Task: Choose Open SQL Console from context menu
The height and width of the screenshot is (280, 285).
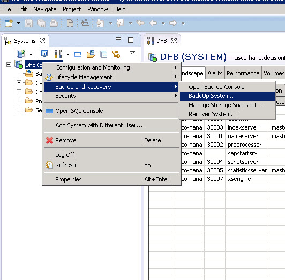Action: tap(111, 111)
